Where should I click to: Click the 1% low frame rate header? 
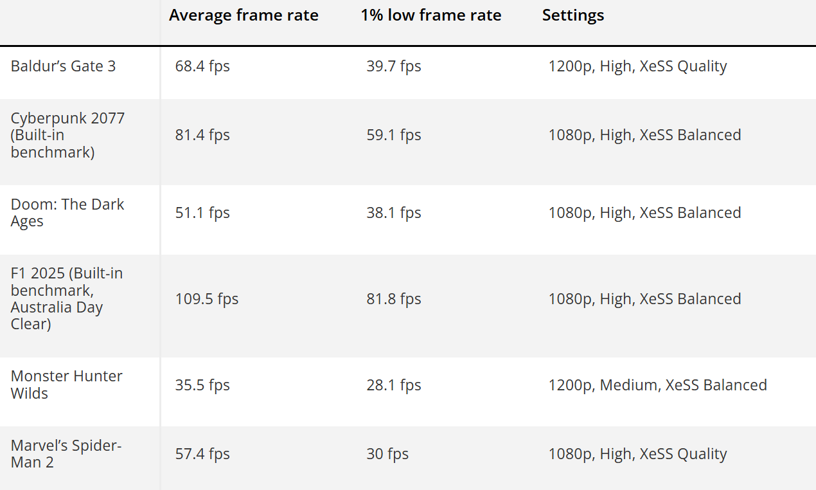430,15
